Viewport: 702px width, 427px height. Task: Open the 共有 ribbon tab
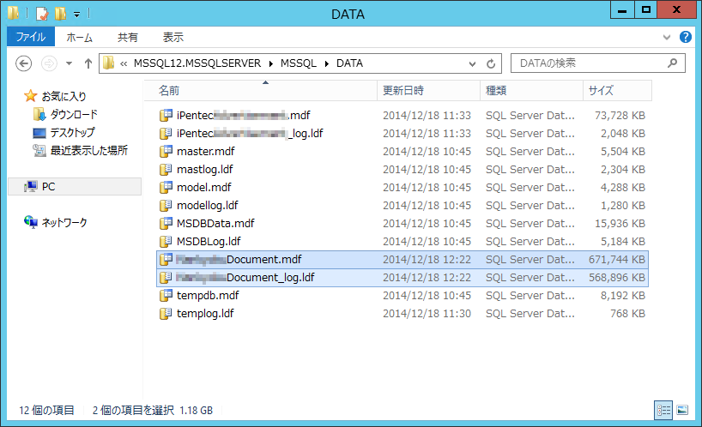pyautogui.click(x=128, y=37)
